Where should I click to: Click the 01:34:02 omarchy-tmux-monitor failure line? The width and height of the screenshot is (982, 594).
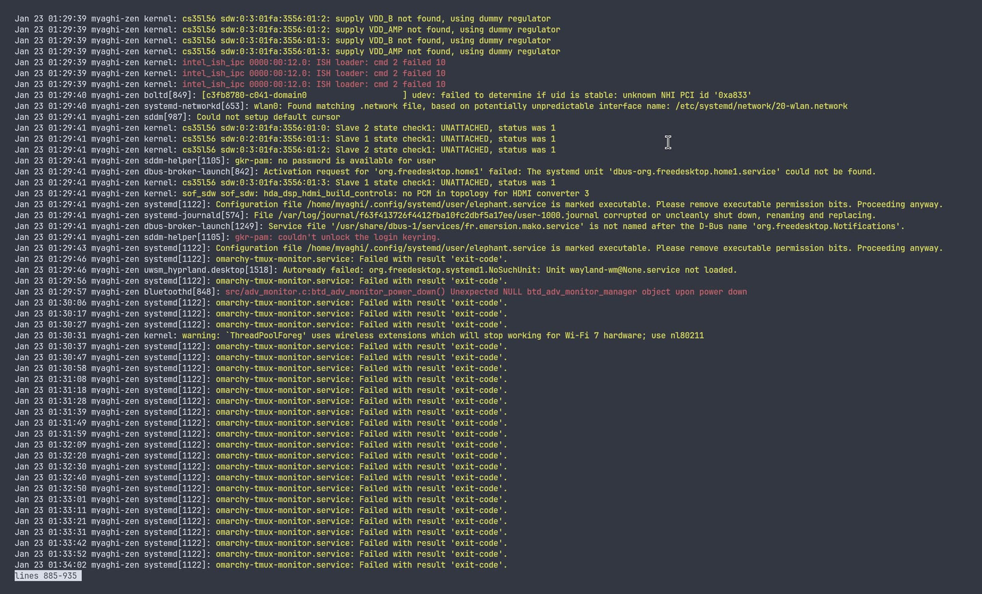361,565
